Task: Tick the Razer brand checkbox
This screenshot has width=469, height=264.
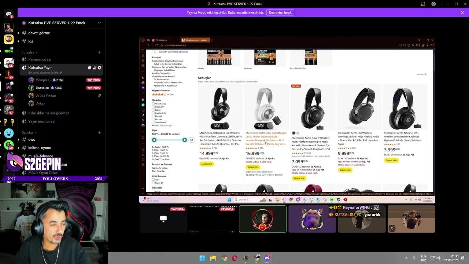Action: tap(153, 110)
